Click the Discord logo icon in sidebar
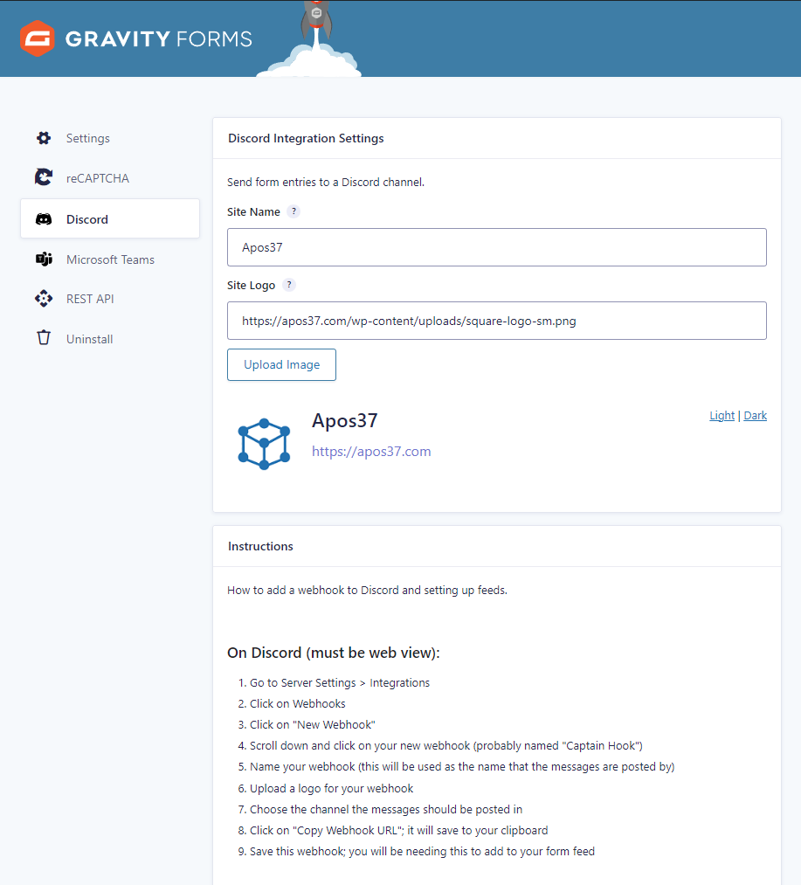801x885 pixels. tap(44, 218)
